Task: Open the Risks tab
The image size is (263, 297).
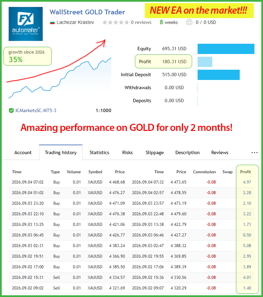Action: 127,152
